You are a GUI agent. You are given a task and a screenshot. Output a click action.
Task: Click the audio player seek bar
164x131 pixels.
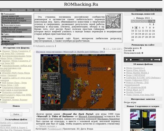(134, 60)
